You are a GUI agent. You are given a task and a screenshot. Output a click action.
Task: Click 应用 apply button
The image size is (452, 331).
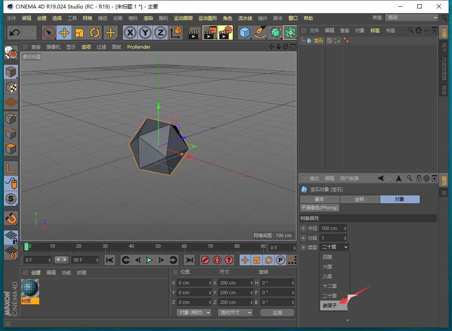pyautogui.click(x=277, y=313)
